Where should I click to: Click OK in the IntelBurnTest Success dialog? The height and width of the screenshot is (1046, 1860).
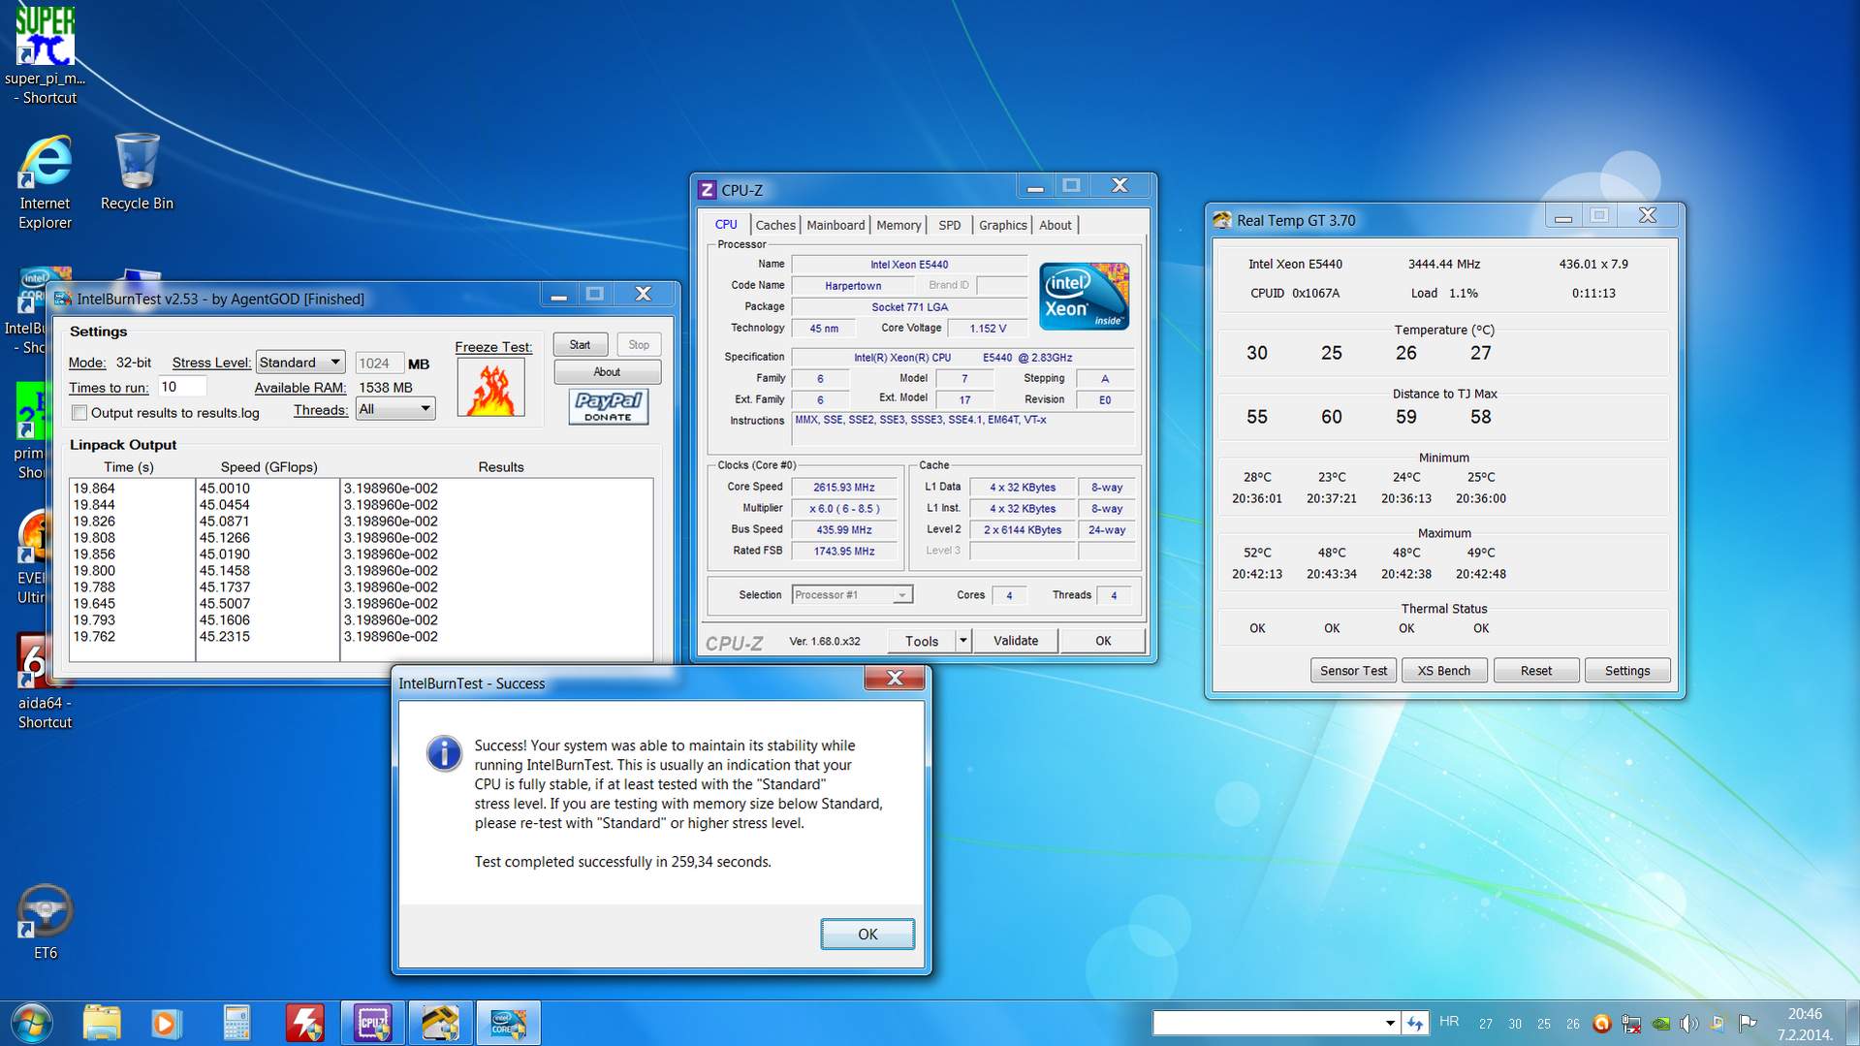click(x=867, y=934)
